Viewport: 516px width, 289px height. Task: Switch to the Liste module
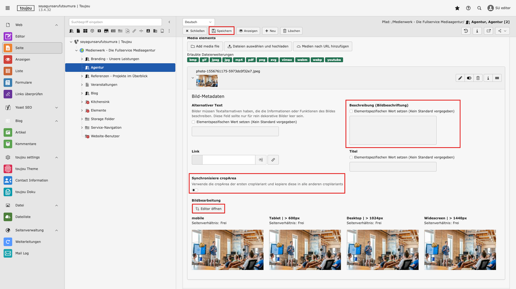pos(32,70)
